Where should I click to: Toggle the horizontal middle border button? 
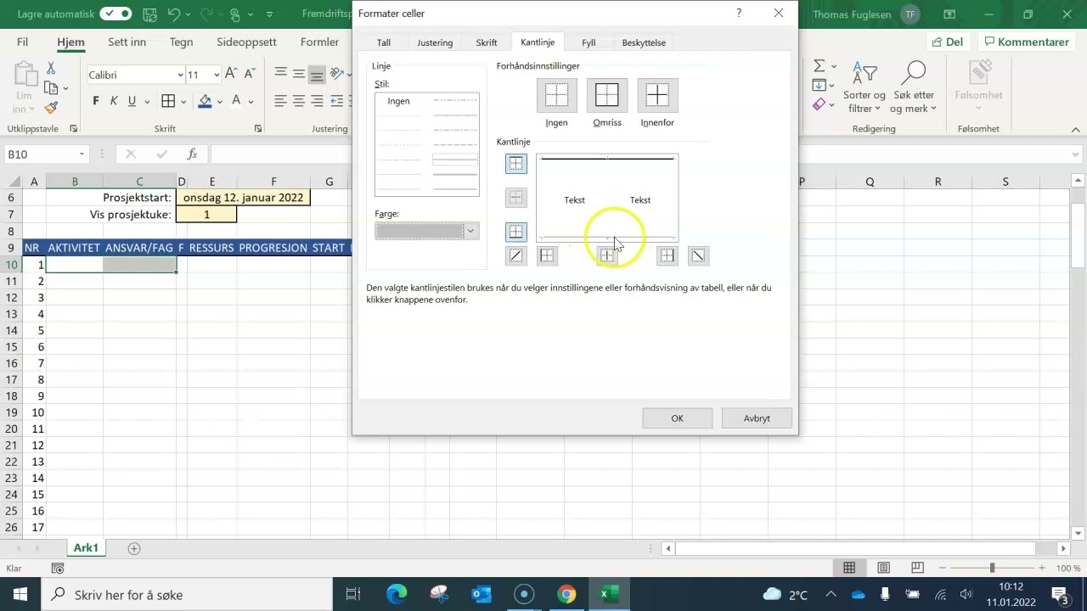click(516, 198)
